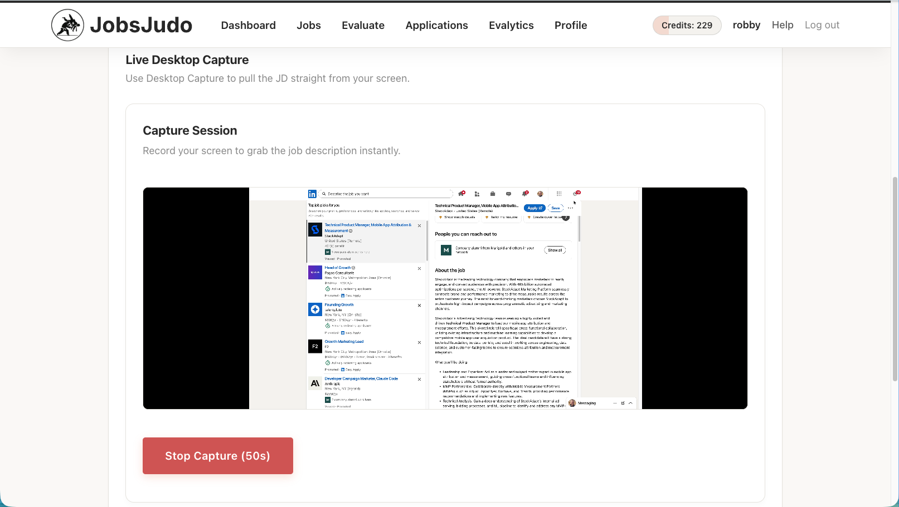Image resolution: width=899 pixels, height=507 pixels.
Task: Open Messaging using the chat bubble icon
Action: click(x=508, y=194)
